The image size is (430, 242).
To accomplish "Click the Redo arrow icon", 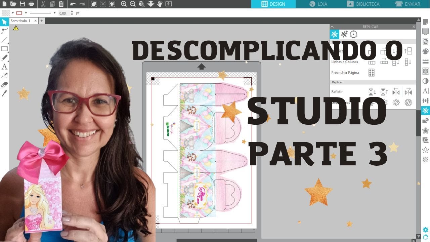I will (x=82, y=4).
